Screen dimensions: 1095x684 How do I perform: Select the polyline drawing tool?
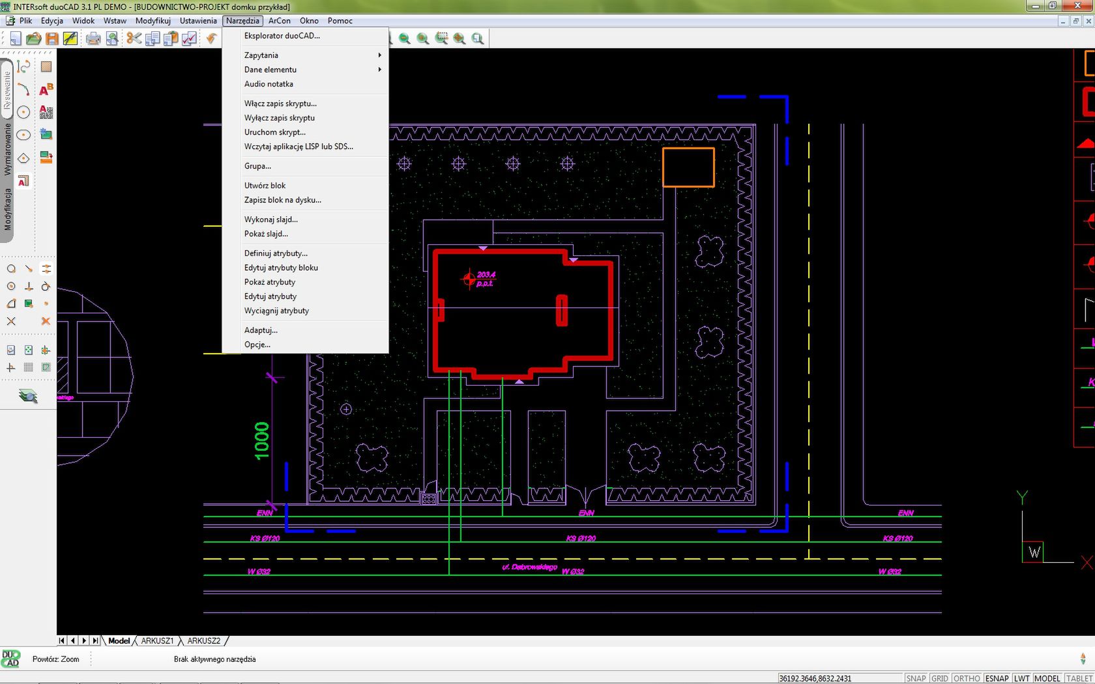[x=23, y=66]
